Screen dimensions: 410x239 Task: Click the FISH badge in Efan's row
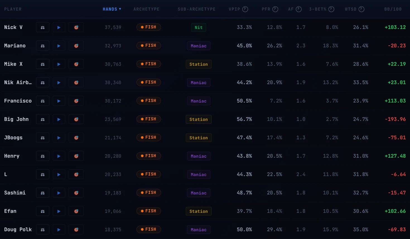tap(149, 211)
